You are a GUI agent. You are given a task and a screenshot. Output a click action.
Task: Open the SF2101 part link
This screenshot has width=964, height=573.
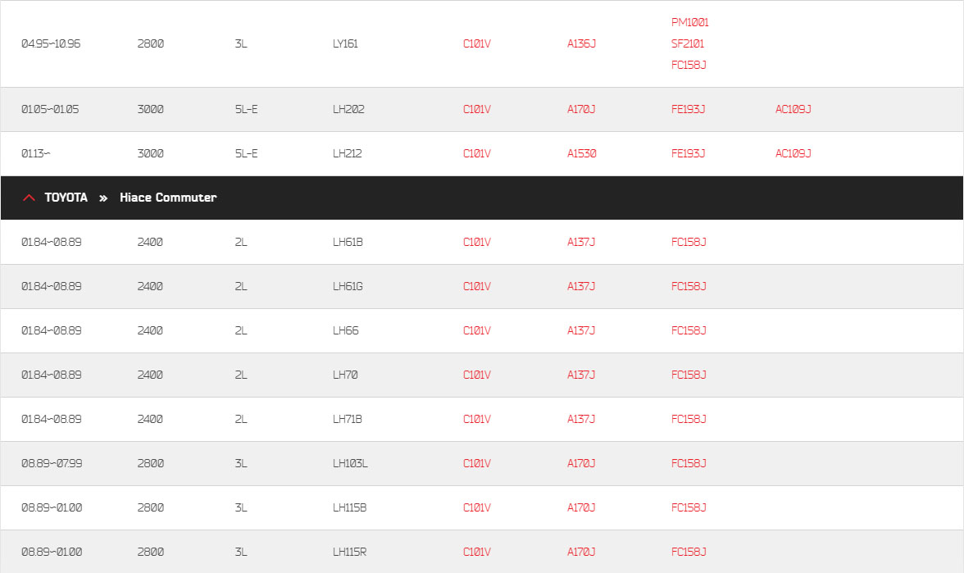pos(687,43)
